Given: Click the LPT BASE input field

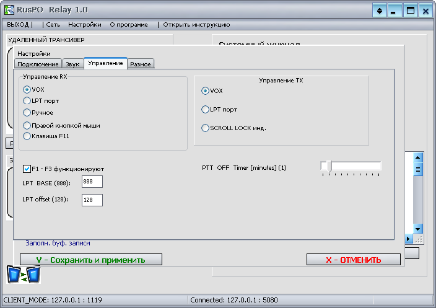Looking at the screenshot, I should (x=92, y=182).
